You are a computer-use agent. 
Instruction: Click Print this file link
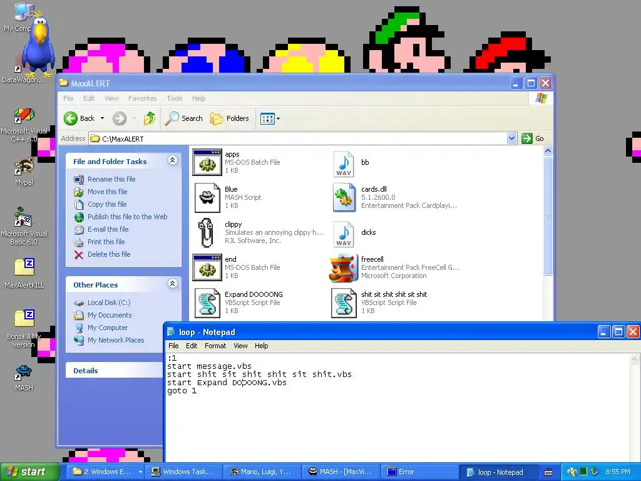point(106,242)
